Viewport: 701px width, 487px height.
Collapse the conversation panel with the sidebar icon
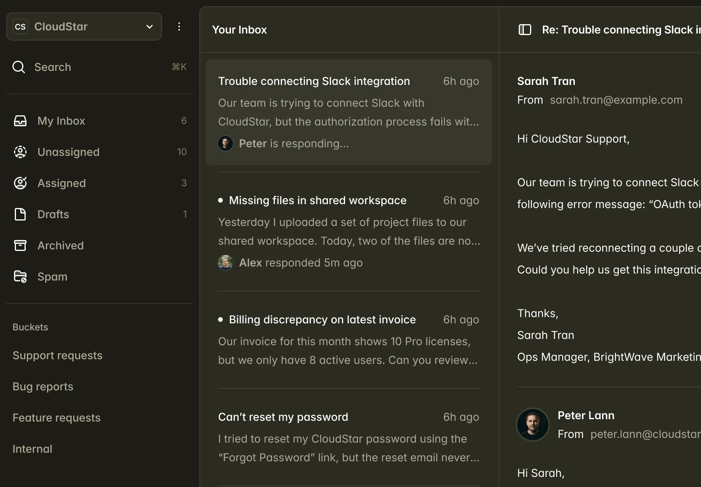coord(525,29)
